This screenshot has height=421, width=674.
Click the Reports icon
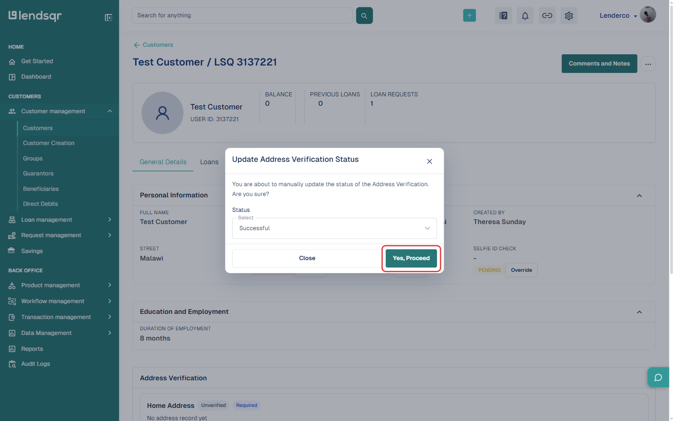[x=12, y=349]
